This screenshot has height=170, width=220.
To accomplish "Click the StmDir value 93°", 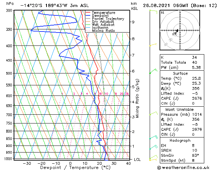I will coord(196,155).
